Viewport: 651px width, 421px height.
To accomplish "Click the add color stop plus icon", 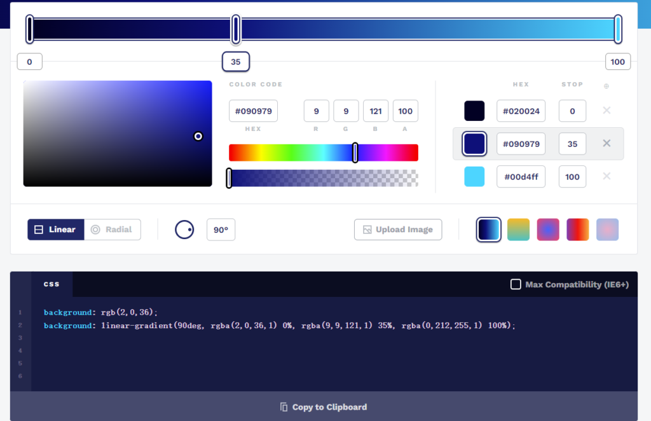I will tap(606, 86).
